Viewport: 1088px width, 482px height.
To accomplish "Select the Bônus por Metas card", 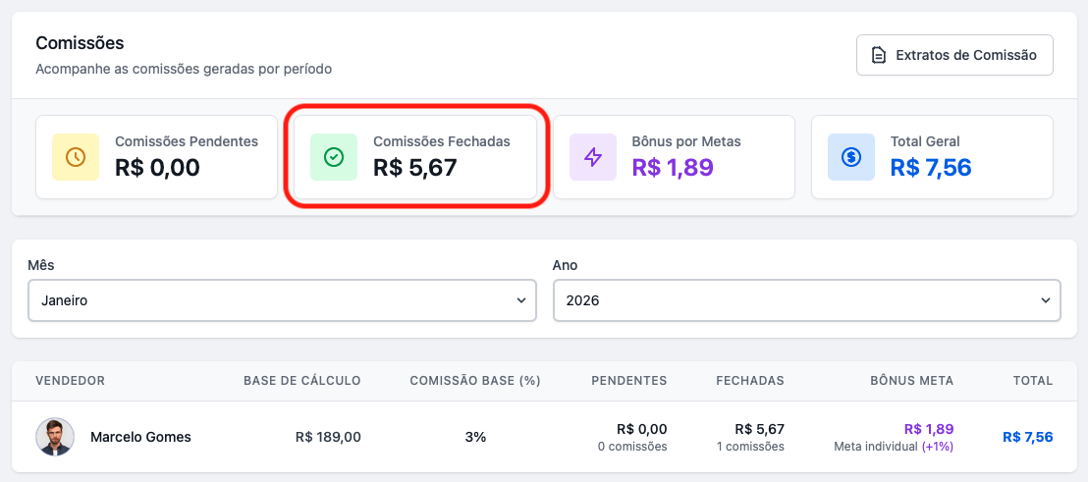I will pyautogui.click(x=674, y=157).
